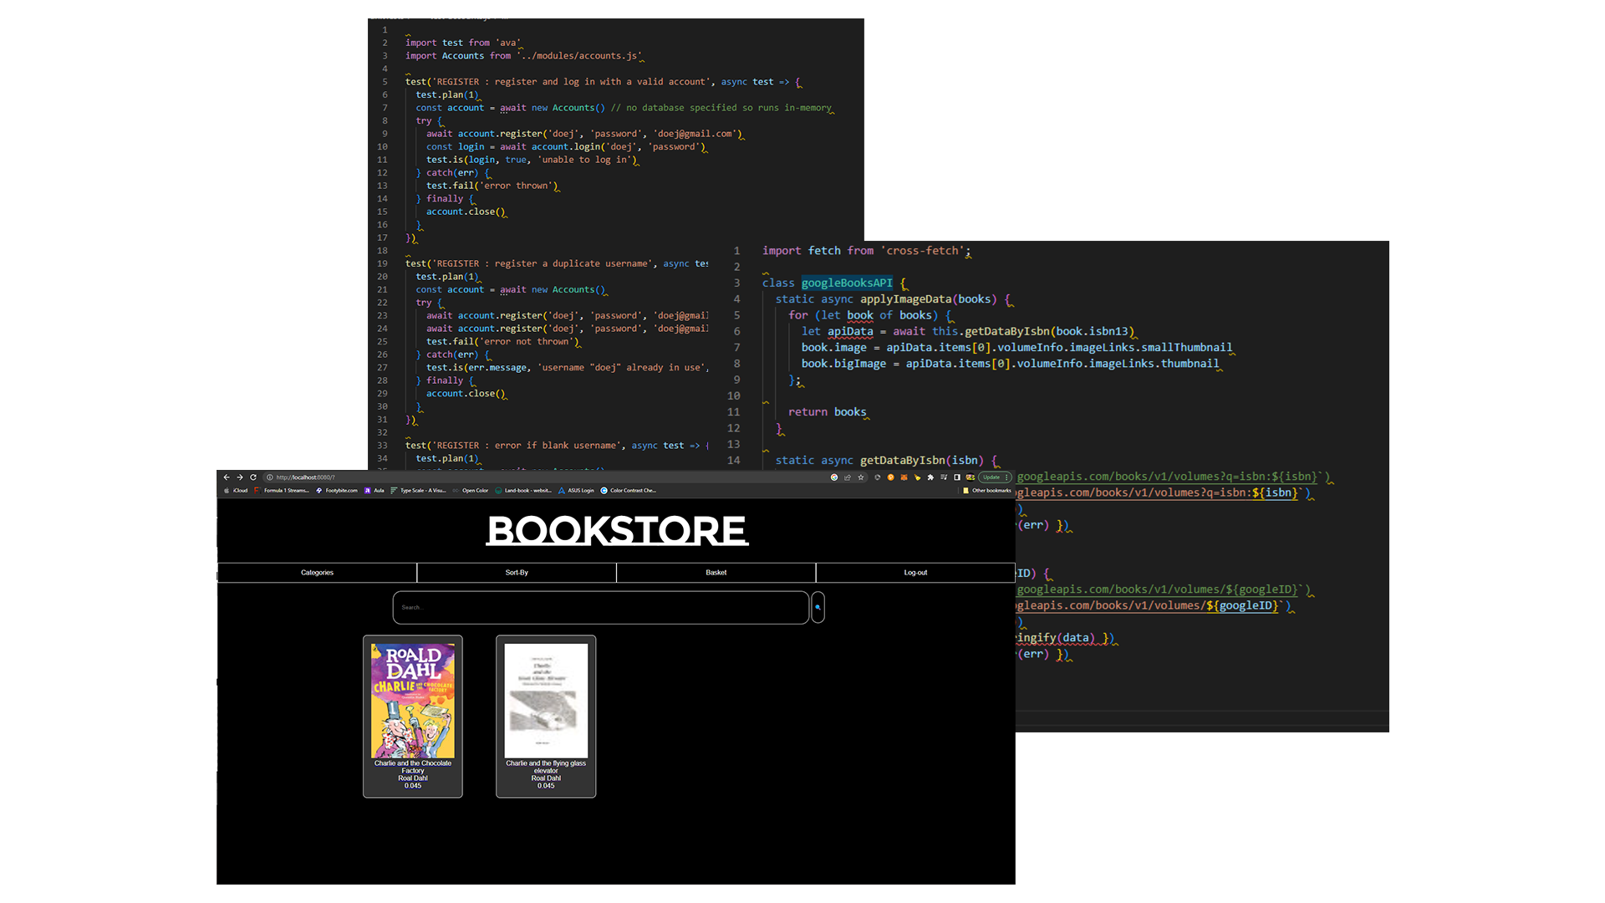This screenshot has height=903, width=1605.
Task: Open the Sort-By dropdown
Action: [517, 573]
